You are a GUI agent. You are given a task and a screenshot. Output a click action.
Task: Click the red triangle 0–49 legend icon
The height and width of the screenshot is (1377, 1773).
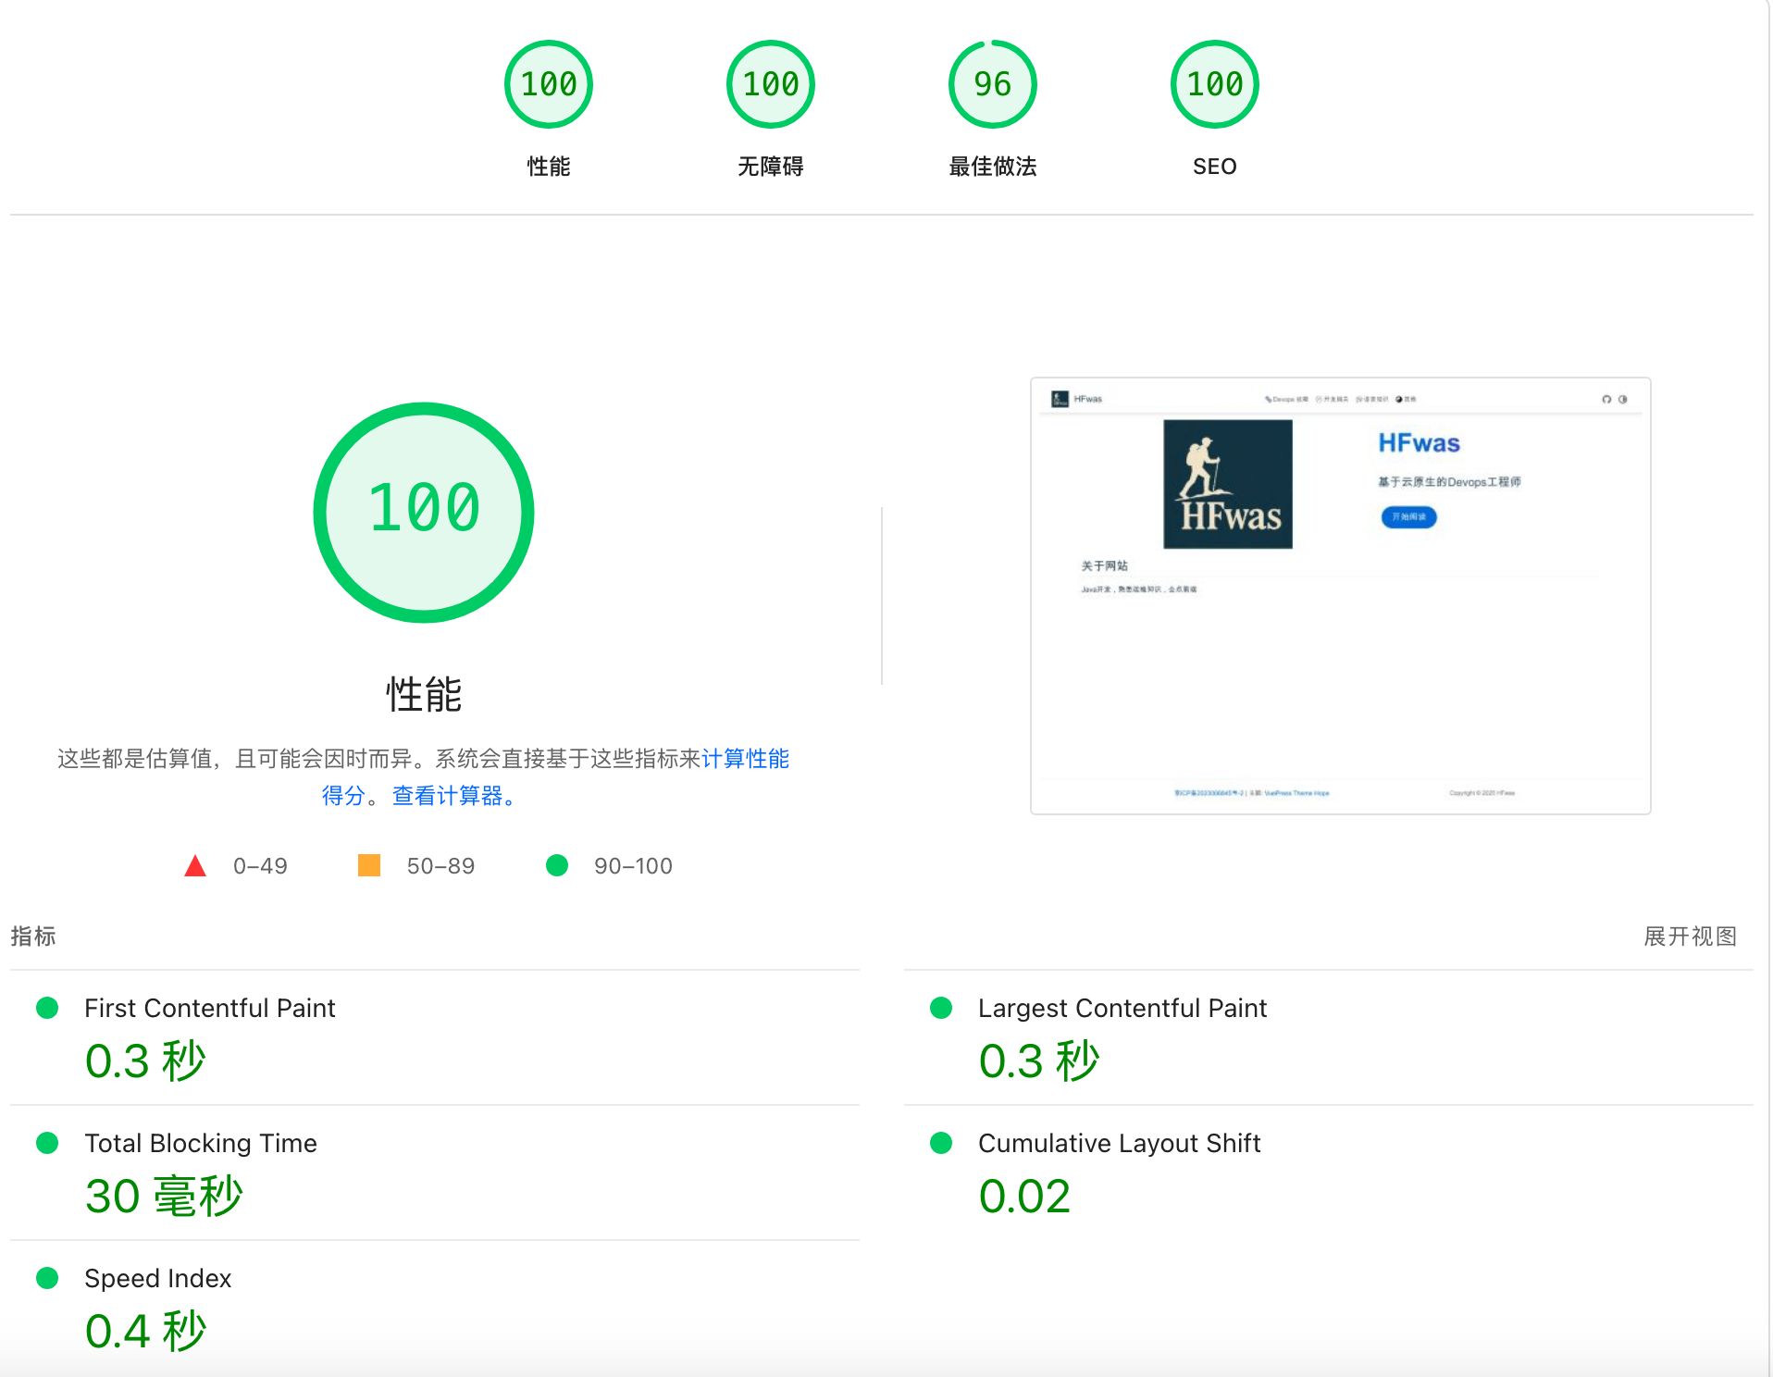click(195, 866)
